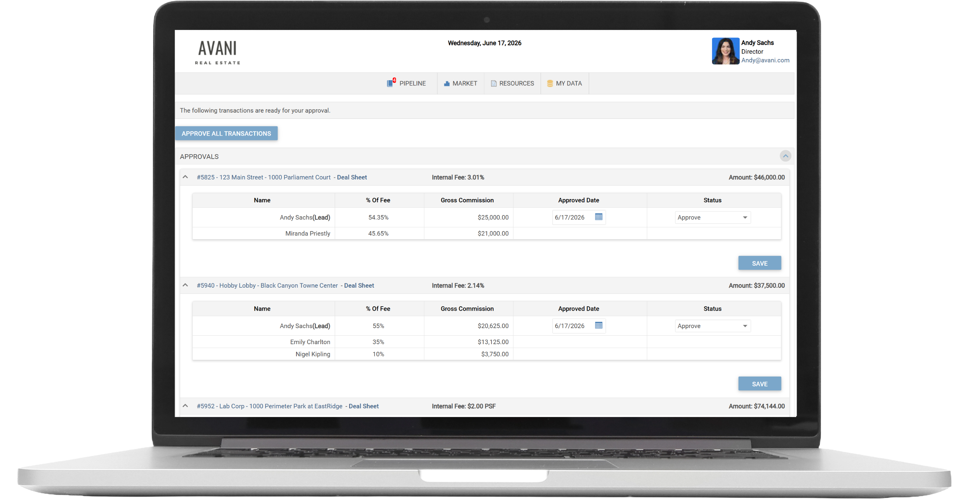Open Deal Sheet link for #5825
Screen dimensions: 967x502
(x=352, y=177)
